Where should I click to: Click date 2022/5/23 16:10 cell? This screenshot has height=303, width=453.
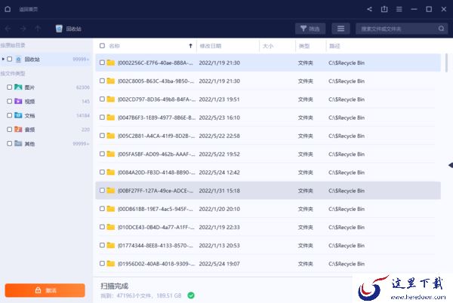click(x=219, y=118)
